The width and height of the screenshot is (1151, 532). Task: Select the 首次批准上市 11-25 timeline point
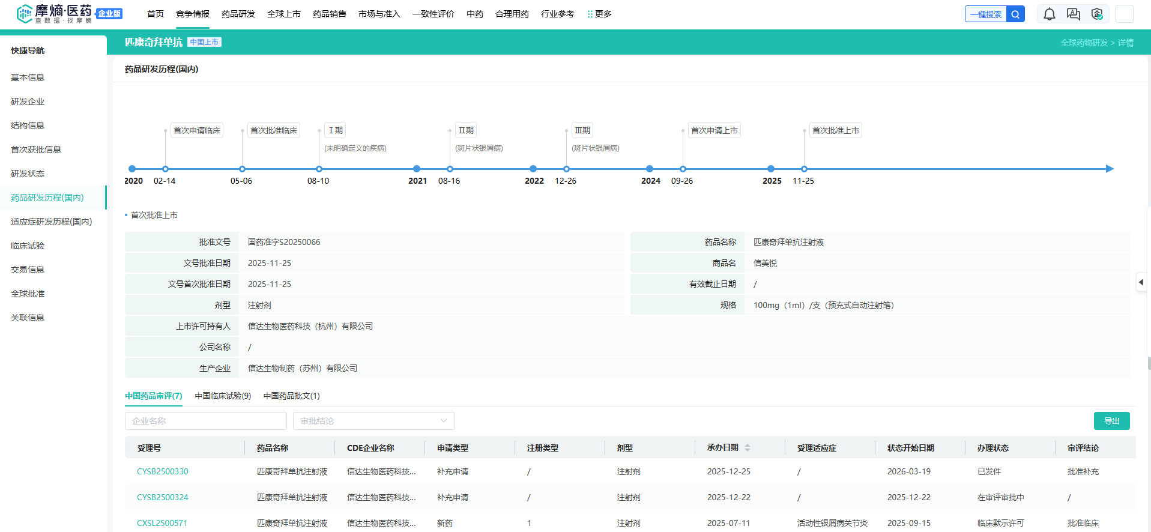pos(804,169)
